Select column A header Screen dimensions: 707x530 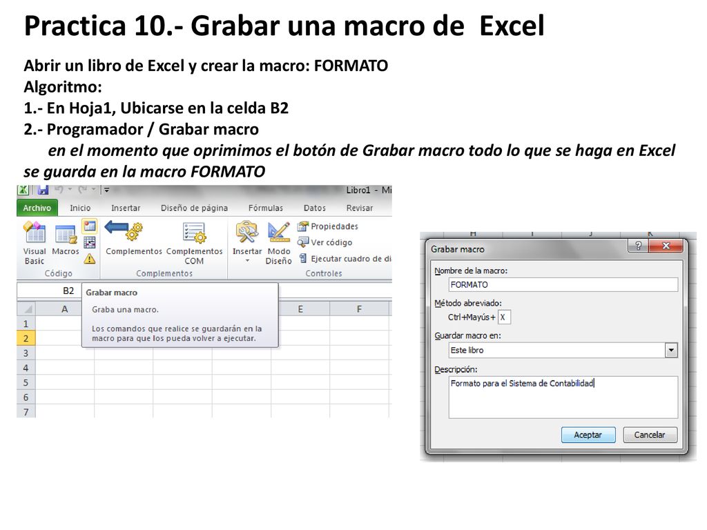pos(64,309)
